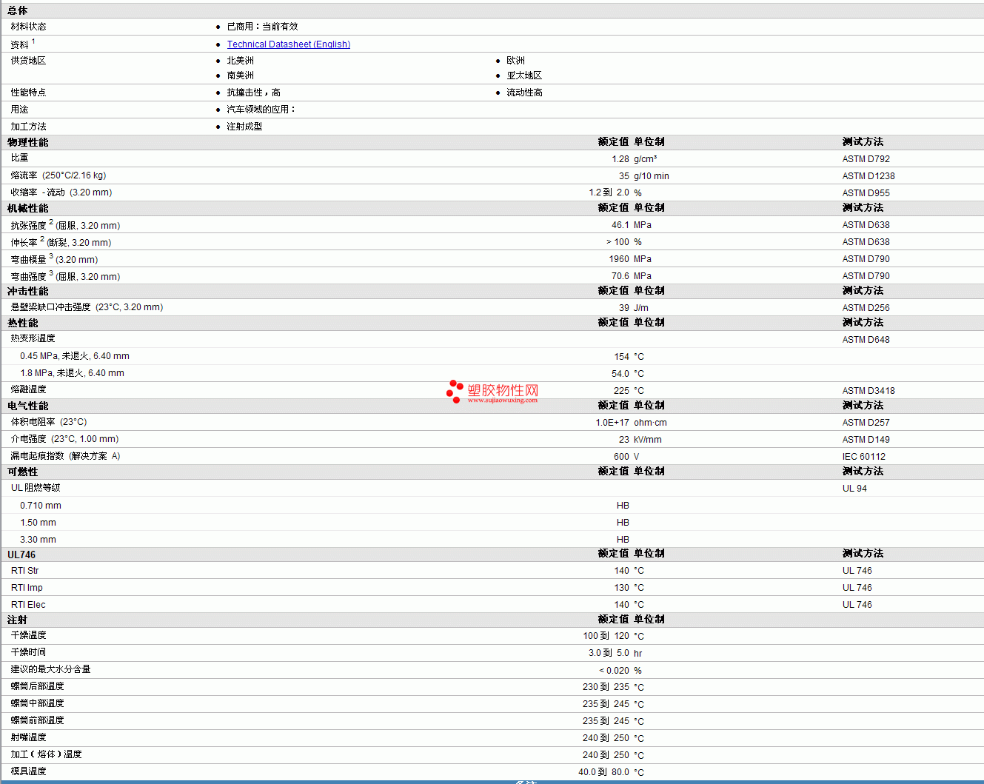Select the '介电强度 (23°C, 1.00 mm)' label

click(64, 439)
